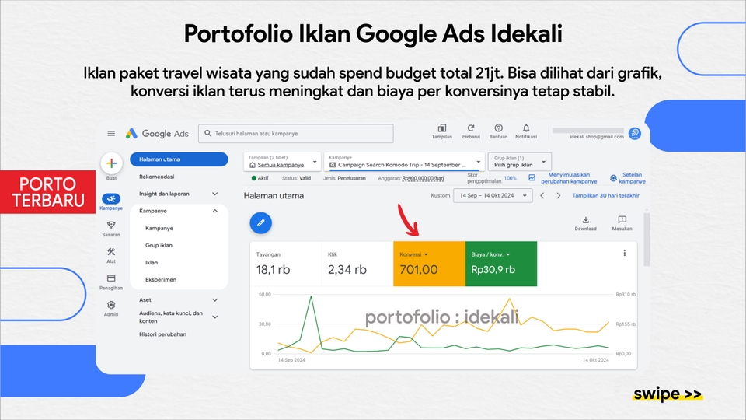The width and height of the screenshot is (746, 420).
Task: Open the Alat tools icon
Action: (x=111, y=252)
